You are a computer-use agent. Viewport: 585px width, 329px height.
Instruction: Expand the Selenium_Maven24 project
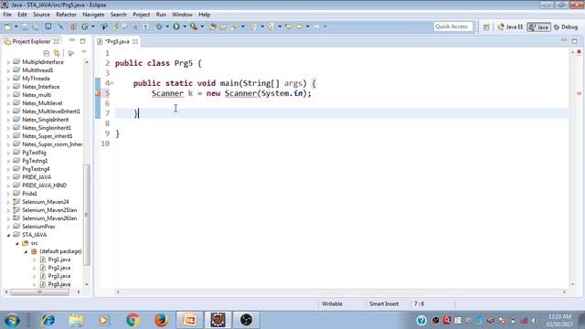point(8,202)
